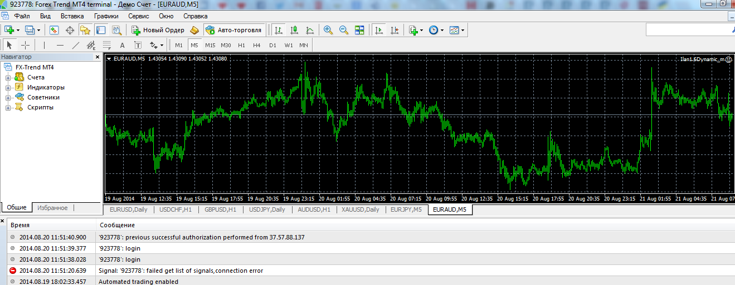Select the Fibonacci retracement tool

[107, 45]
